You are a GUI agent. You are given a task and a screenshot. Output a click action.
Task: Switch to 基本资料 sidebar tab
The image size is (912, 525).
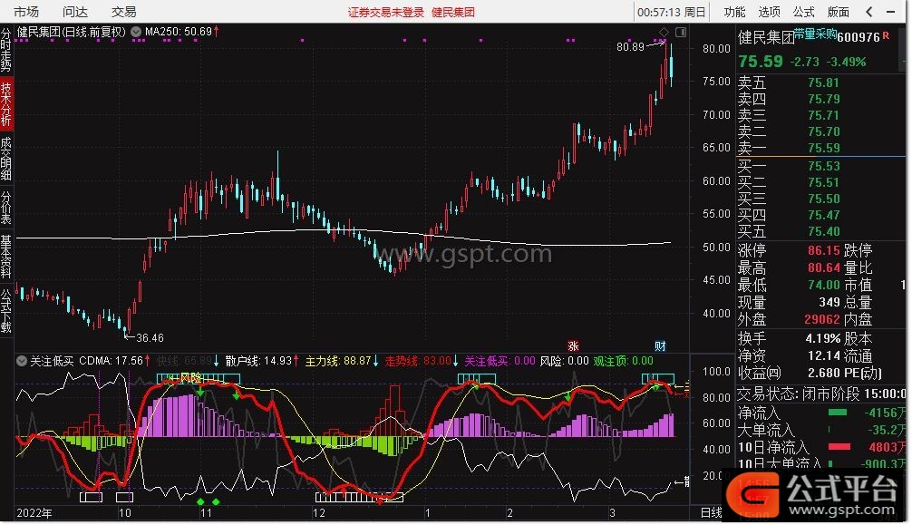pos(5,256)
